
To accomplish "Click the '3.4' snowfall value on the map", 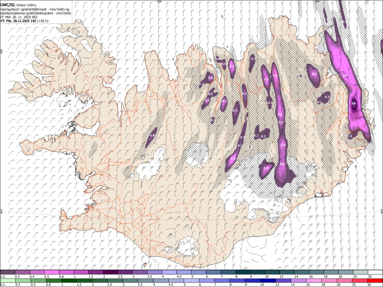I will 353,103.
